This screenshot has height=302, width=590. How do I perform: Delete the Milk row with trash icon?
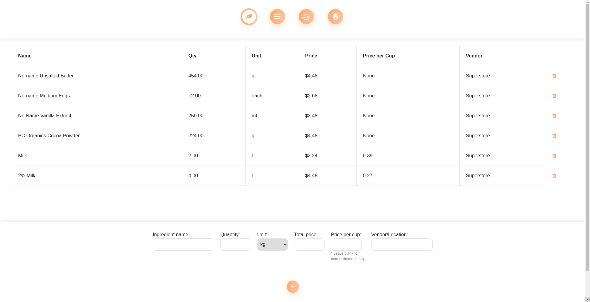click(554, 156)
